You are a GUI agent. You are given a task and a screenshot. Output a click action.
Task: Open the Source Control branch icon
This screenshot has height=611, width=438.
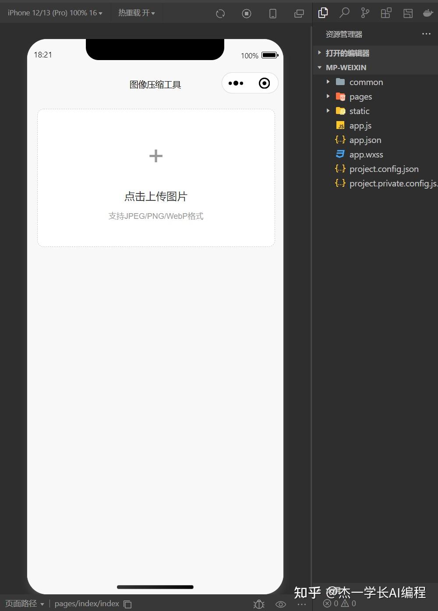(365, 13)
